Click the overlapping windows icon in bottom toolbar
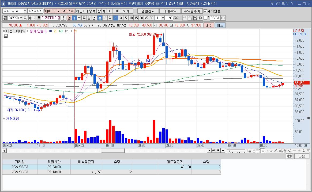 [x=254, y=151]
